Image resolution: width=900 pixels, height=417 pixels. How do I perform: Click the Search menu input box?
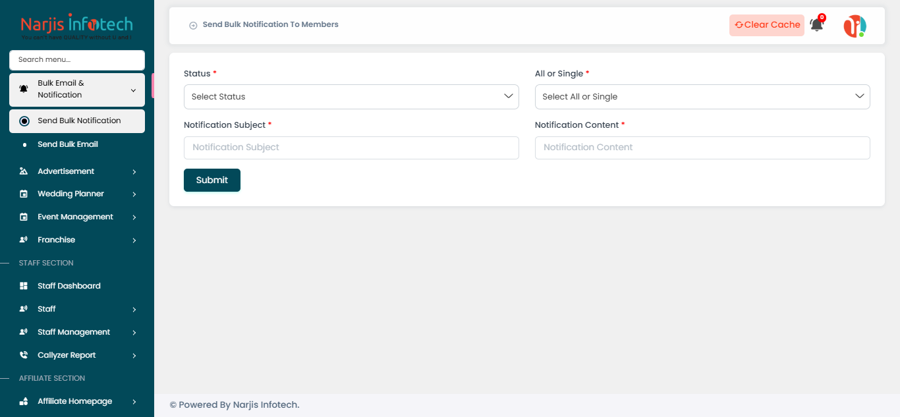click(77, 60)
